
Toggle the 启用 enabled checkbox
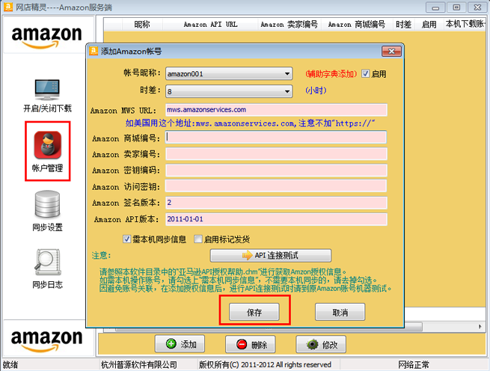pos(365,74)
